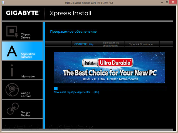The width and height of the screenshot is (178, 133).
Task: Click the installation progress bar
Action: (x=109, y=88)
